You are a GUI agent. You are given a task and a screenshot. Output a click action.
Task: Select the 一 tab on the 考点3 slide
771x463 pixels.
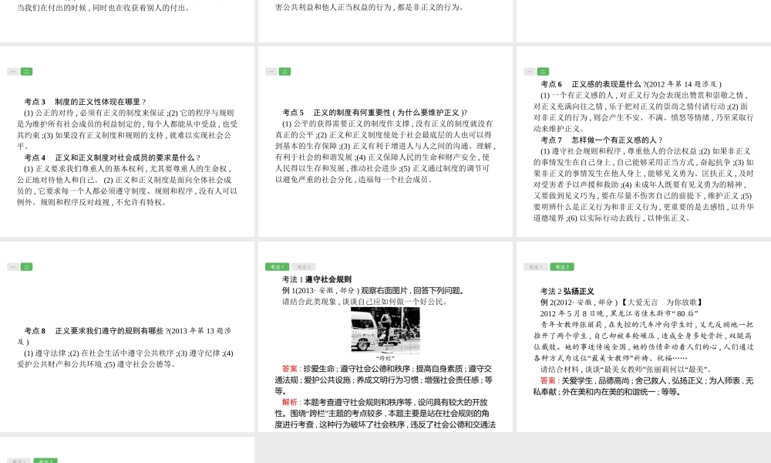point(13,72)
